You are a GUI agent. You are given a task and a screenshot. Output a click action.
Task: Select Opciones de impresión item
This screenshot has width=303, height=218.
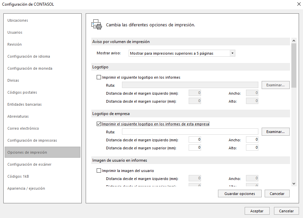43,152
